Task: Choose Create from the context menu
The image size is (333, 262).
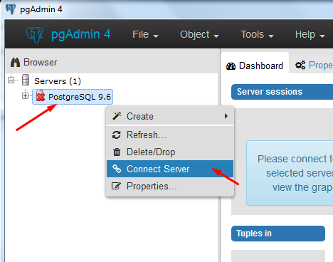Action: [x=170, y=116]
